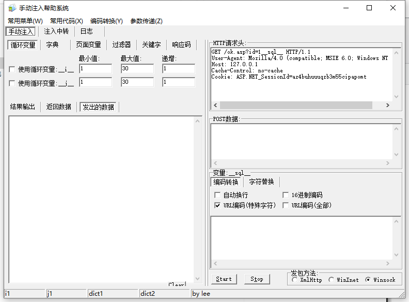Enable the 16进制编码 checkbox
Screen dimensions: 409x302
pyautogui.click(x=286, y=195)
